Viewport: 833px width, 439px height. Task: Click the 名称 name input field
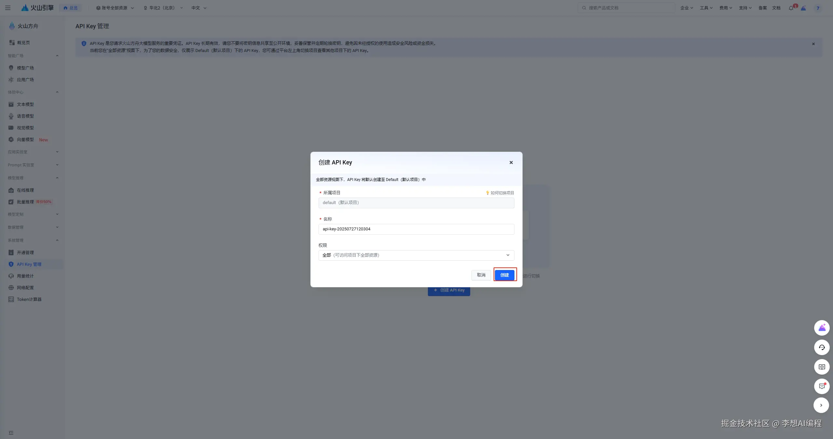click(x=416, y=229)
